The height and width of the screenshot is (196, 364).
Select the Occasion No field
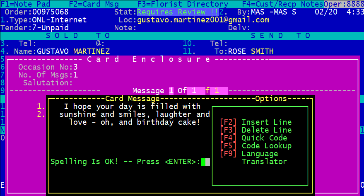tap(75, 67)
